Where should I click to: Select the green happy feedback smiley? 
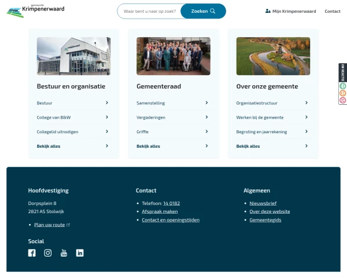[342, 86]
